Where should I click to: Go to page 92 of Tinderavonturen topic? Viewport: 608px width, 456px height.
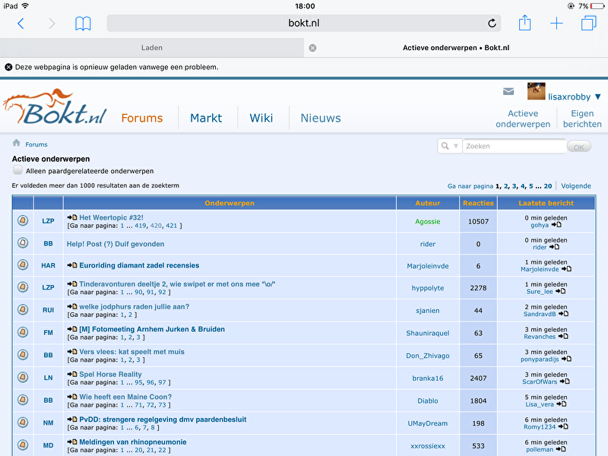(x=162, y=292)
